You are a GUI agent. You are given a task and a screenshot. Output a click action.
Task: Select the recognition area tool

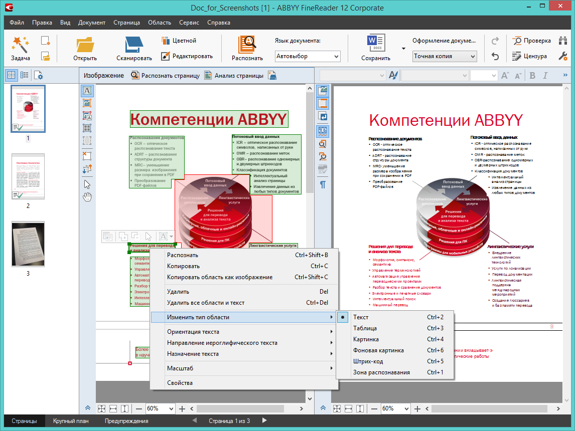87,141
